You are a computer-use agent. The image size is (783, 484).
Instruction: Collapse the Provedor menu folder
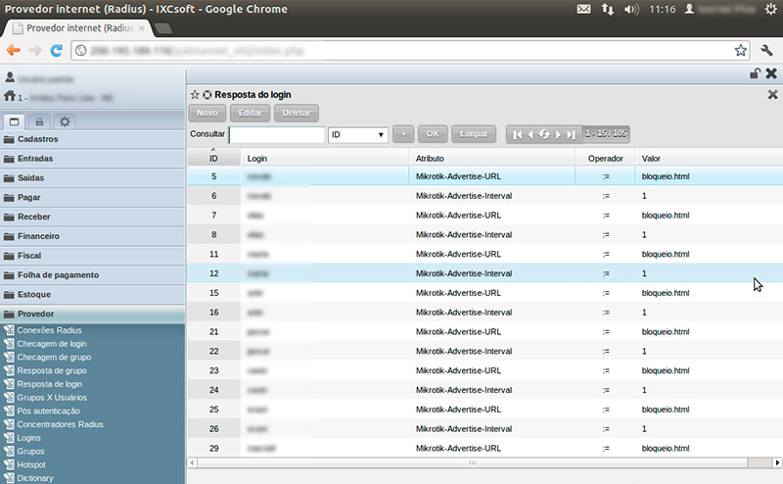[x=92, y=314]
